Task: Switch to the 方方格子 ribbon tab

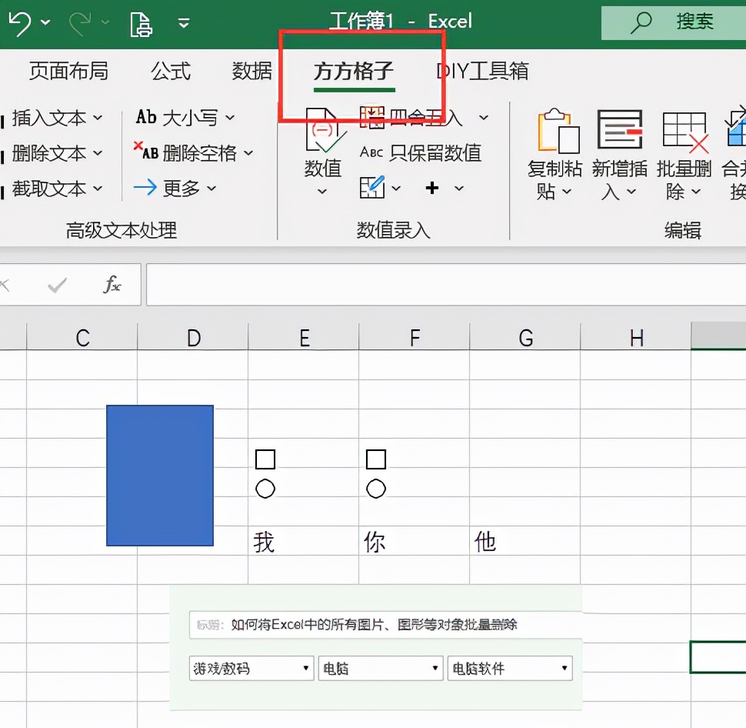Action: 353,71
